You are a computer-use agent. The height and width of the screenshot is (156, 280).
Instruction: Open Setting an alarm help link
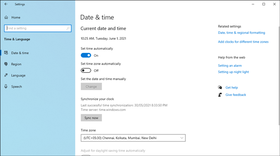pyautogui.click(x=230, y=65)
